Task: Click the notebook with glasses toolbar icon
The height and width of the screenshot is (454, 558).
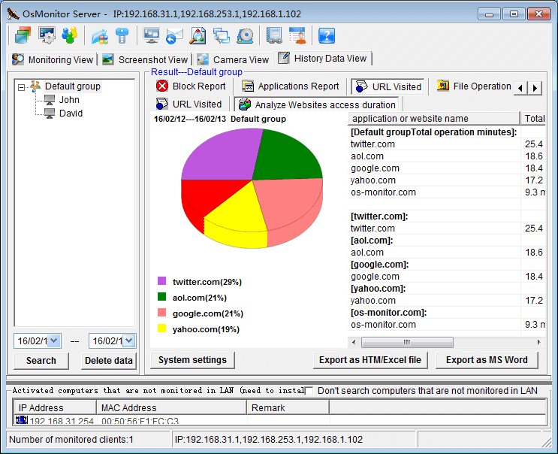Action: (274, 35)
